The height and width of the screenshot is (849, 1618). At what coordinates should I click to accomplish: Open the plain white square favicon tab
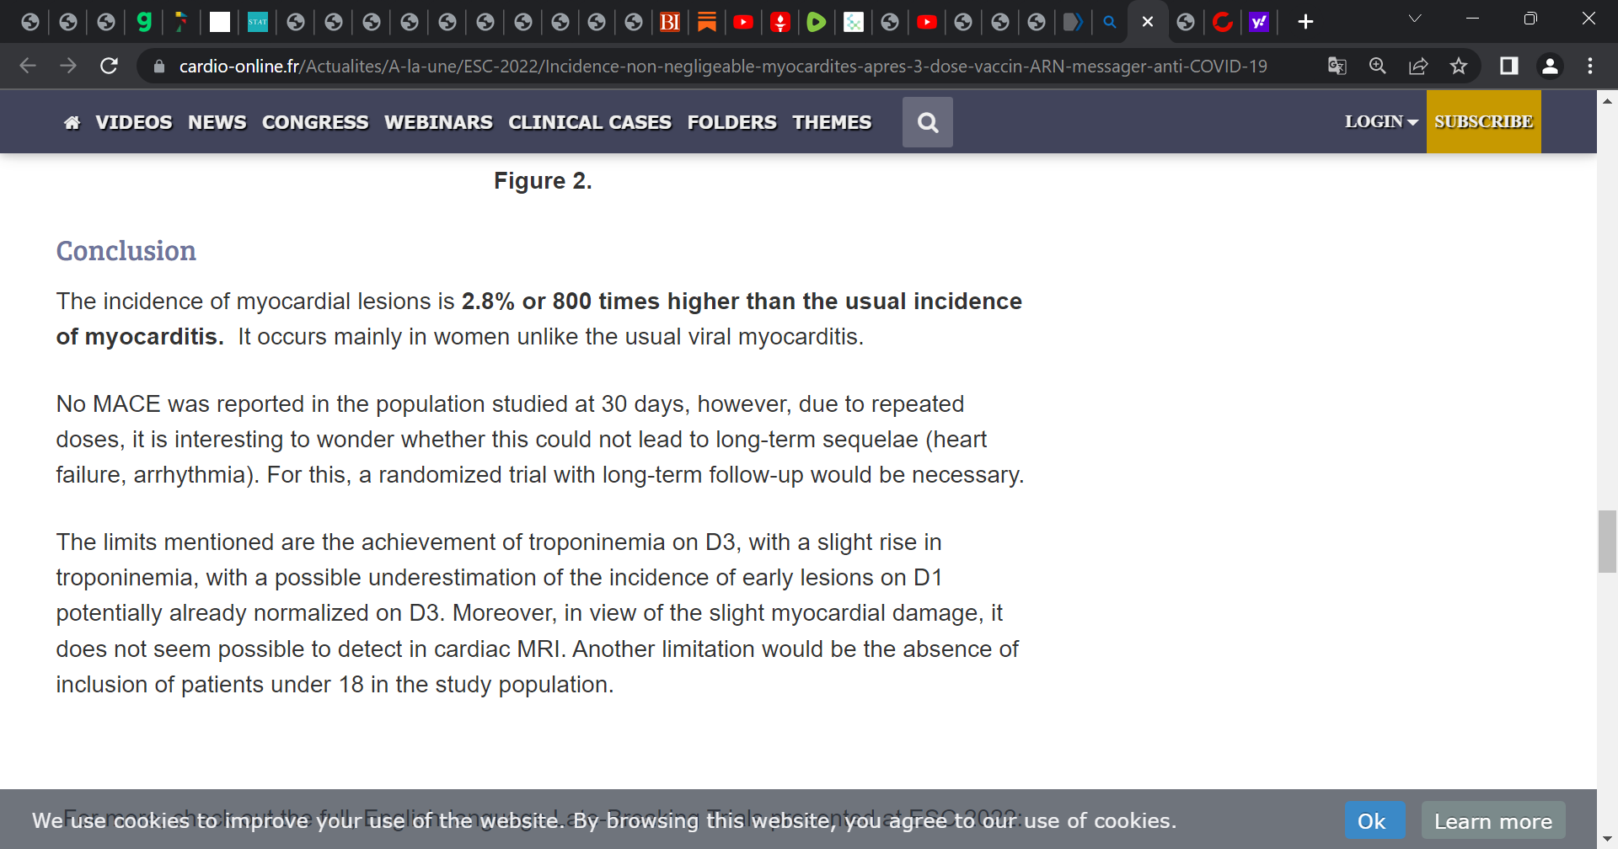coord(220,22)
